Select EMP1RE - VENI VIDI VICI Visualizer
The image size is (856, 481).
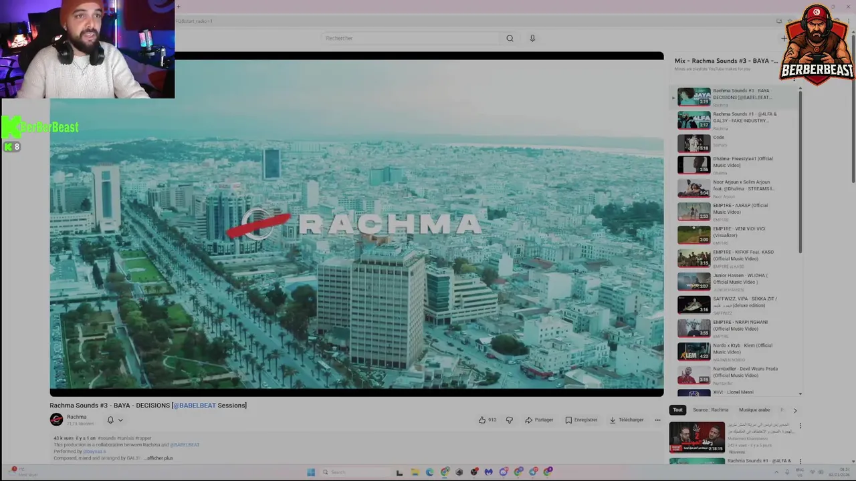click(x=736, y=235)
